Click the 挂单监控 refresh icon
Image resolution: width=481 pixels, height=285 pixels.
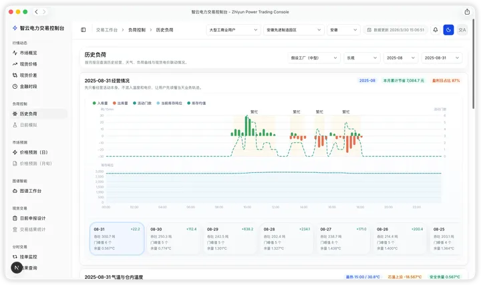point(15,257)
